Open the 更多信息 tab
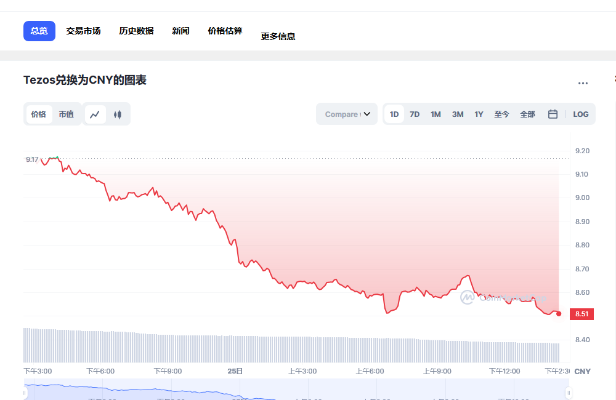Screen dimensions: 616x400 click(278, 36)
